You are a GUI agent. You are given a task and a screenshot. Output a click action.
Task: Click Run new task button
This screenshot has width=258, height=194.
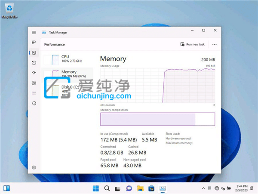(193, 44)
